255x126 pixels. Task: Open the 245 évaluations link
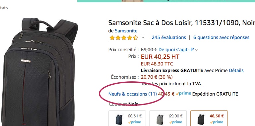click(169, 37)
